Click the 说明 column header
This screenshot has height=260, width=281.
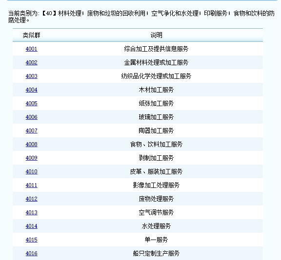tap(156, 35)
